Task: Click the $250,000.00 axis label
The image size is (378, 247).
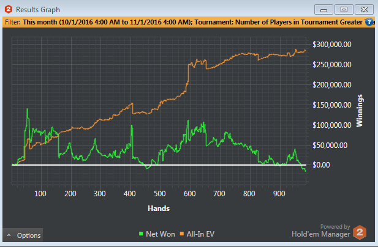Action: 331,64
